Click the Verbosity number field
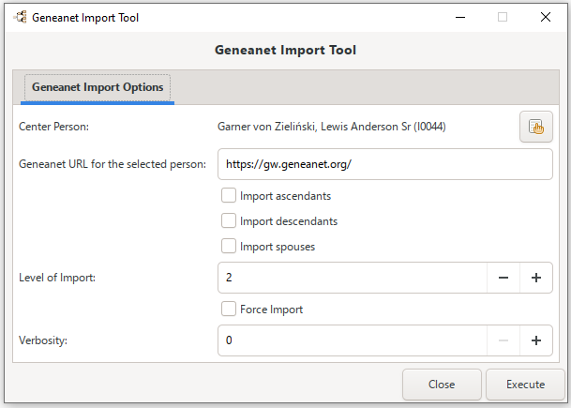The image size is (571, 408). tap(353, 340)
